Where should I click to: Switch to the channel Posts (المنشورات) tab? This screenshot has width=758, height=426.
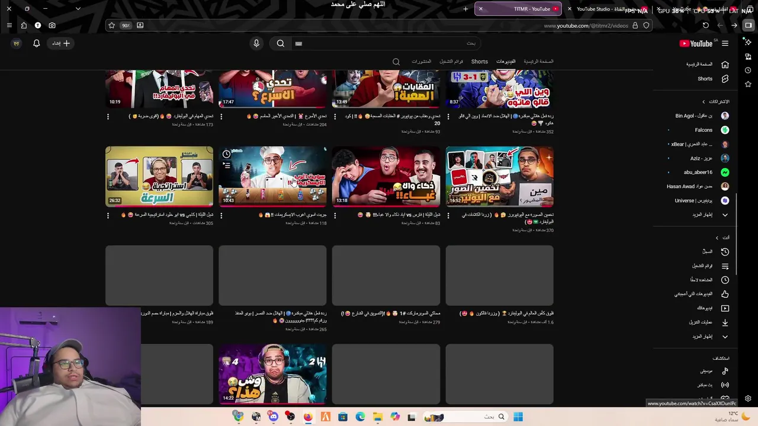point(421,62)
